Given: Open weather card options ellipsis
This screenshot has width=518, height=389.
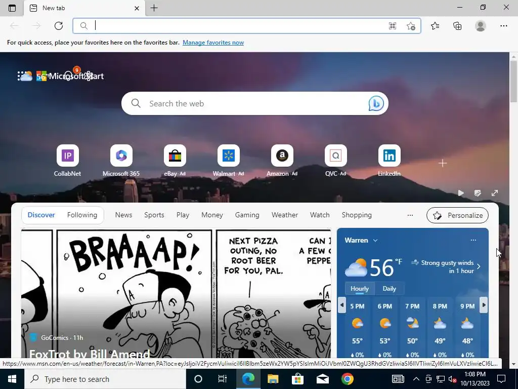Looking at the screenshot, I should (473, 240).
